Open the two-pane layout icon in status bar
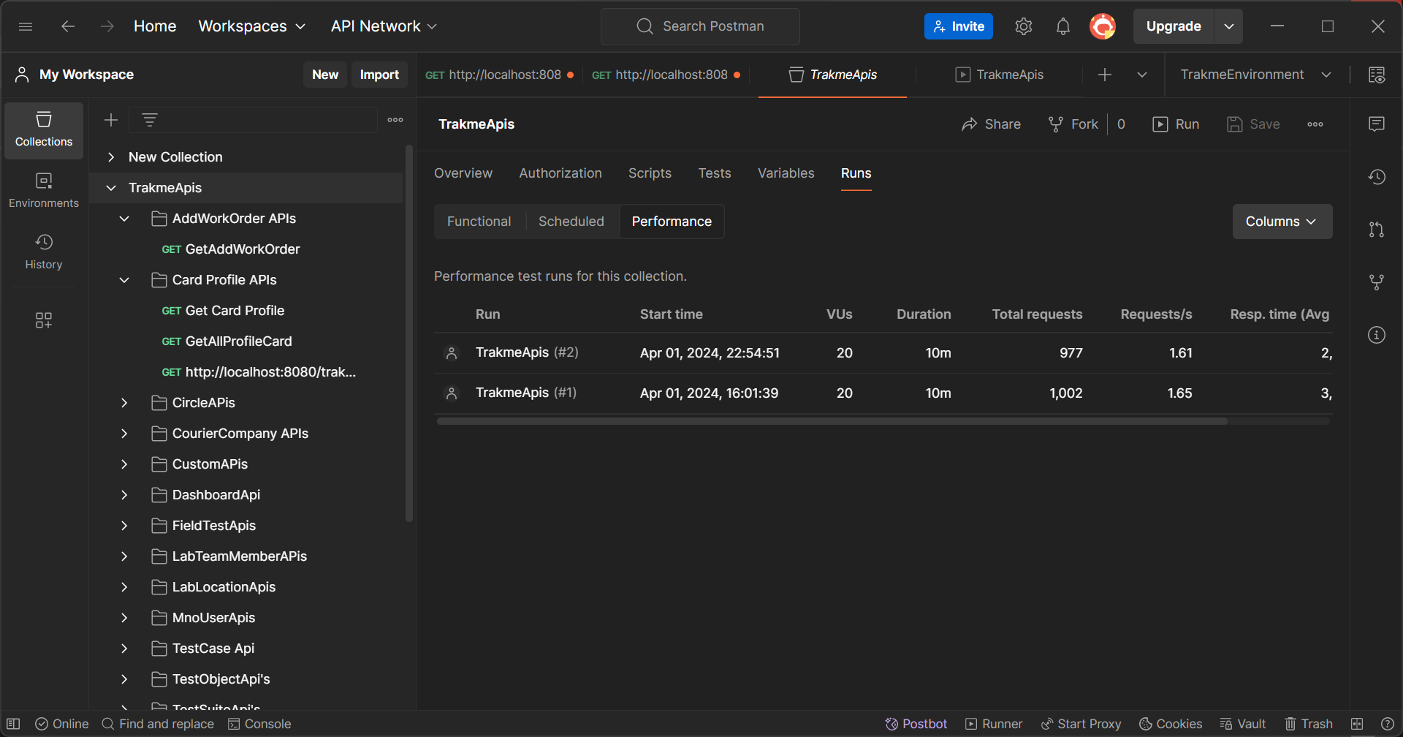 (1357, 724)
